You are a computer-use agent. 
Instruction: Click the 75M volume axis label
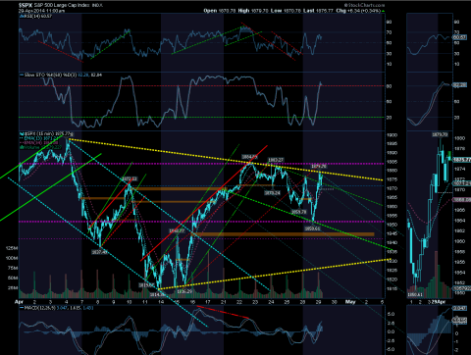coord(13,268)
